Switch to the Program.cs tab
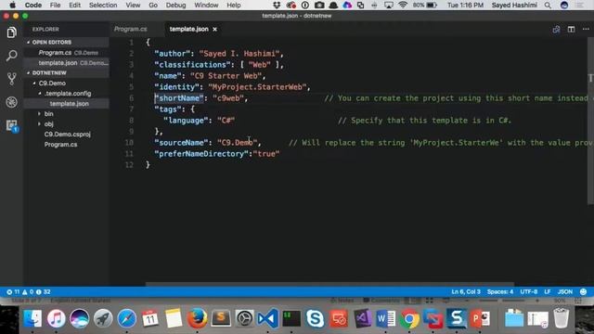Image resolution: width=594 pixels, height=334 pixels. [x=130, y=29]
